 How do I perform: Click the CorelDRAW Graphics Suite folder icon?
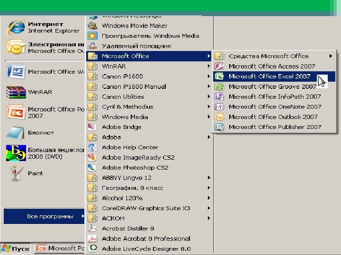pyautogui.click(x=92, y=208)
